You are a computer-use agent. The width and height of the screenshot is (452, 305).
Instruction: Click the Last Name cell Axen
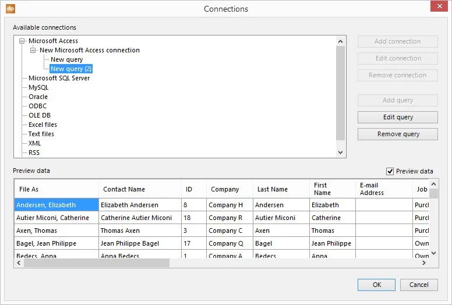pos(281,230)
